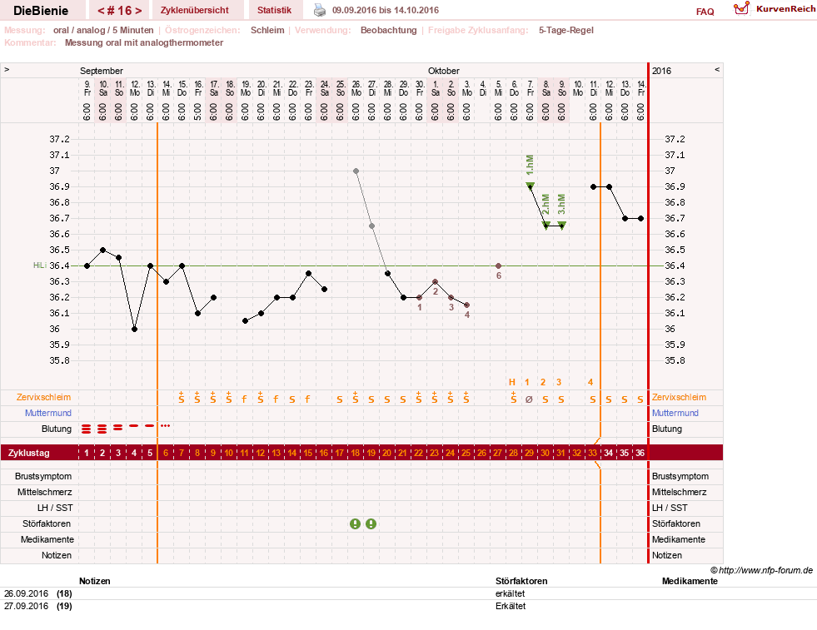
Task: Click the Störfaktoren marker on cycle day 19
Action: (371, 523)
